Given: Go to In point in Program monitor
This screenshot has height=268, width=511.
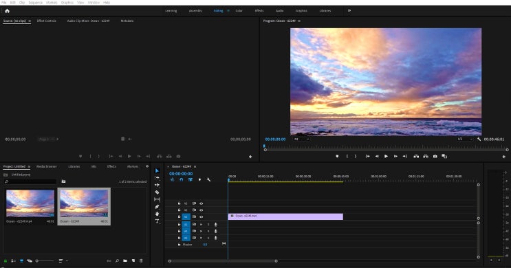Looking at the screenshot, I should [368, 156].
